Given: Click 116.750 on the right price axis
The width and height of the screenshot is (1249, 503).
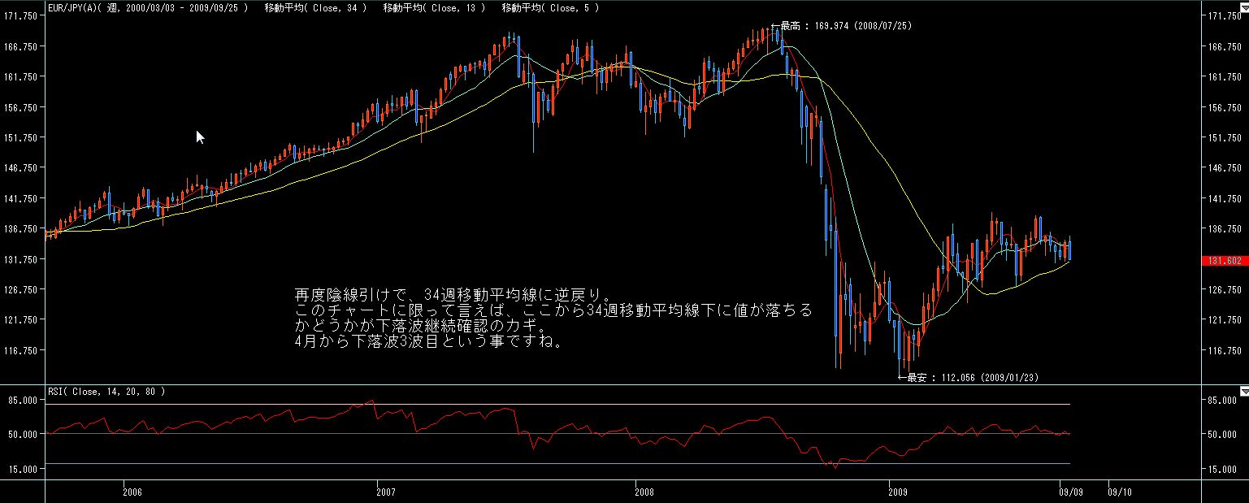Looking at the screenshot, I should coord(1223,350).
